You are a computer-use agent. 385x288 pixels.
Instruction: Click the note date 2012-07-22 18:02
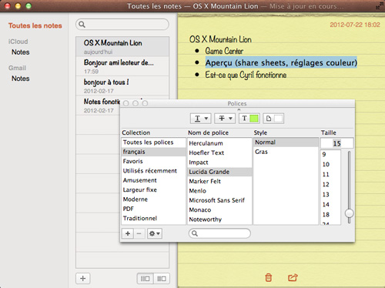[x=355, y=25]
